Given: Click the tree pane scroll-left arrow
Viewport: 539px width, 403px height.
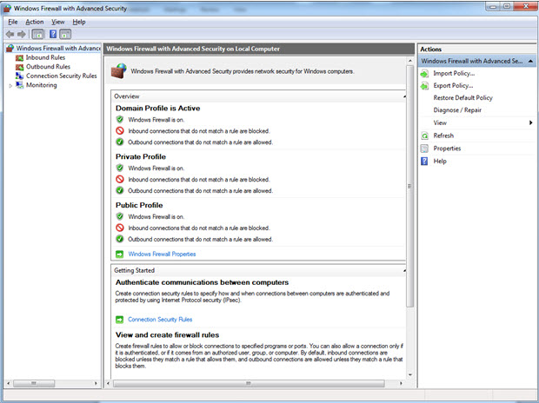Looking at the screenshot, I should 8,383.
